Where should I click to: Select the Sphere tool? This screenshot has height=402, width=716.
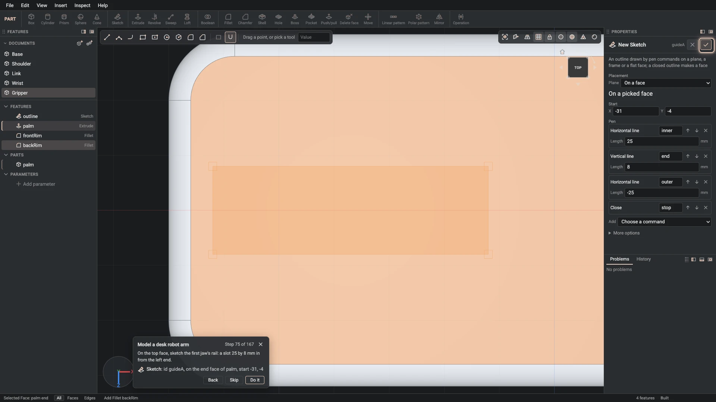point(81,19)
